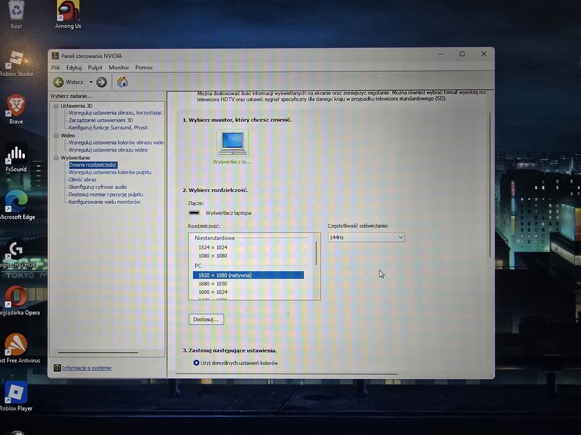
Task: Select Konfiguruj funkcje Surround, PhysX
Action: (108, 127)
